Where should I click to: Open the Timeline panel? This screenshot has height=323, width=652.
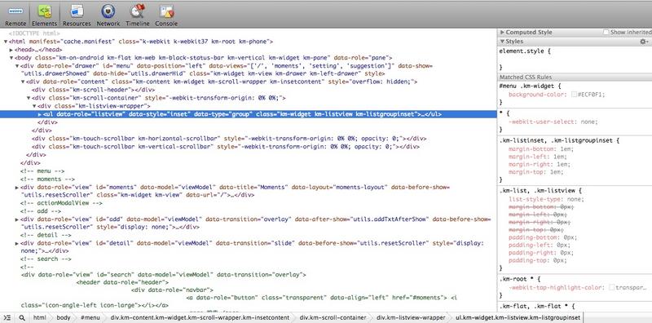[x=137, y=15]
